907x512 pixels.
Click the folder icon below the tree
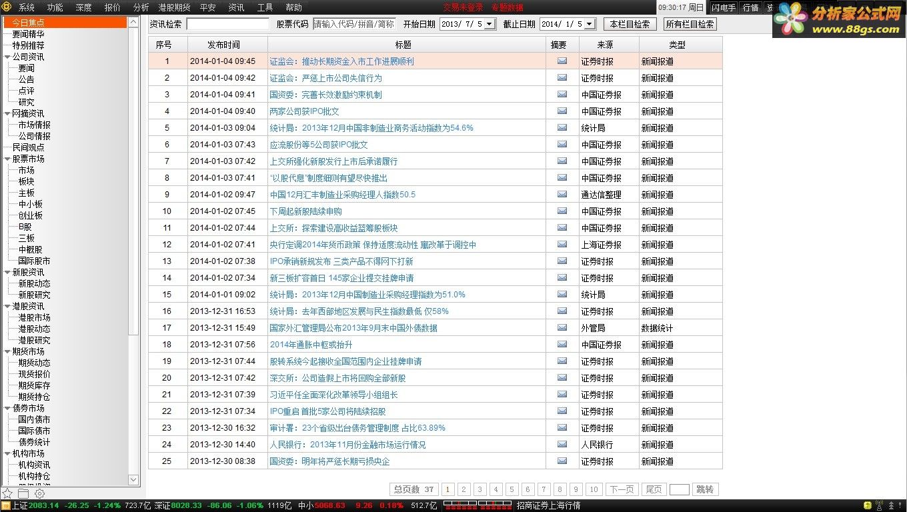click(23, 493)
